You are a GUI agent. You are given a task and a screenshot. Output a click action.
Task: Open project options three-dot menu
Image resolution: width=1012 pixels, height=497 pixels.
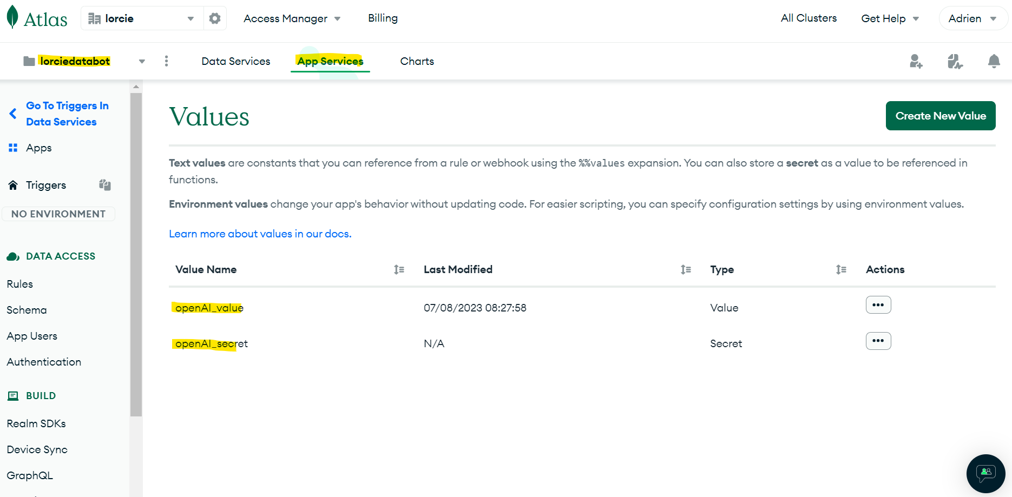(166, 61)
